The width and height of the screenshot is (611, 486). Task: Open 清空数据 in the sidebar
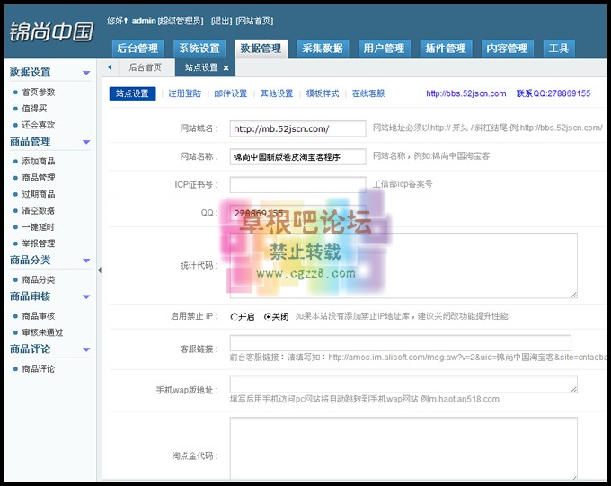[38, 211]
